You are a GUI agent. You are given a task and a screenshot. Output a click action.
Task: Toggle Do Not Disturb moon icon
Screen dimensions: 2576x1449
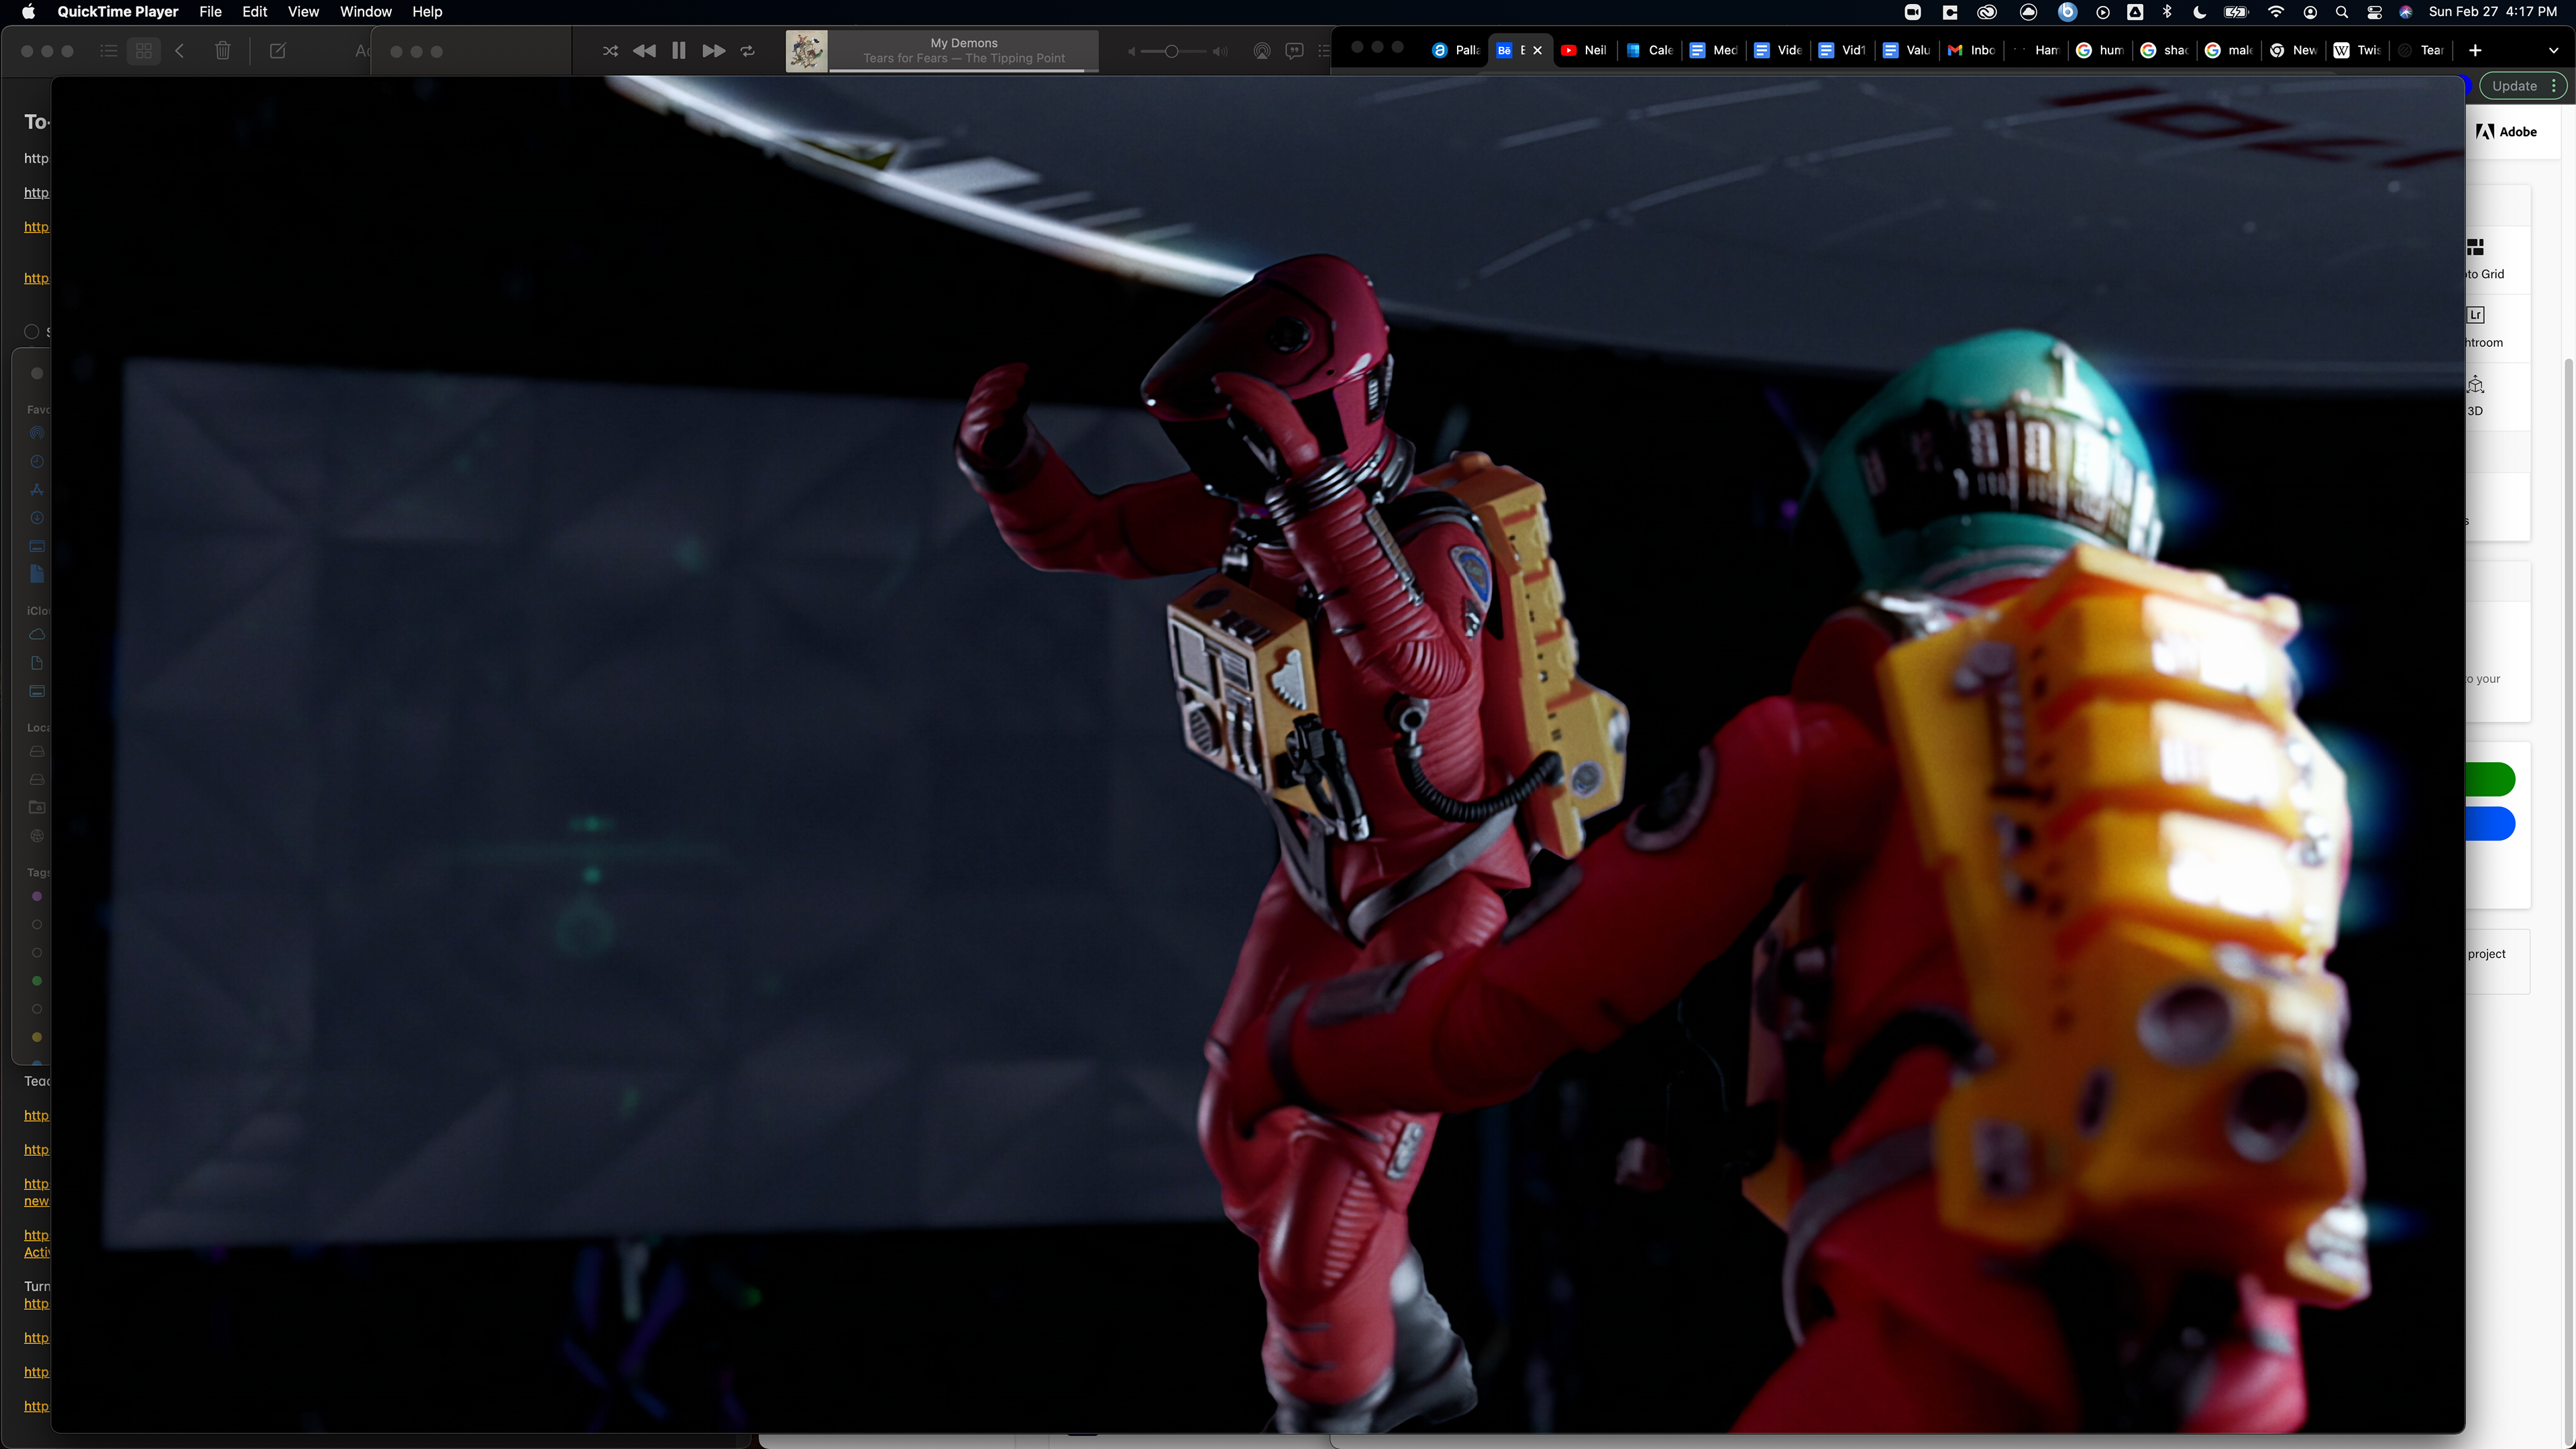click(x=2199, y=12)
